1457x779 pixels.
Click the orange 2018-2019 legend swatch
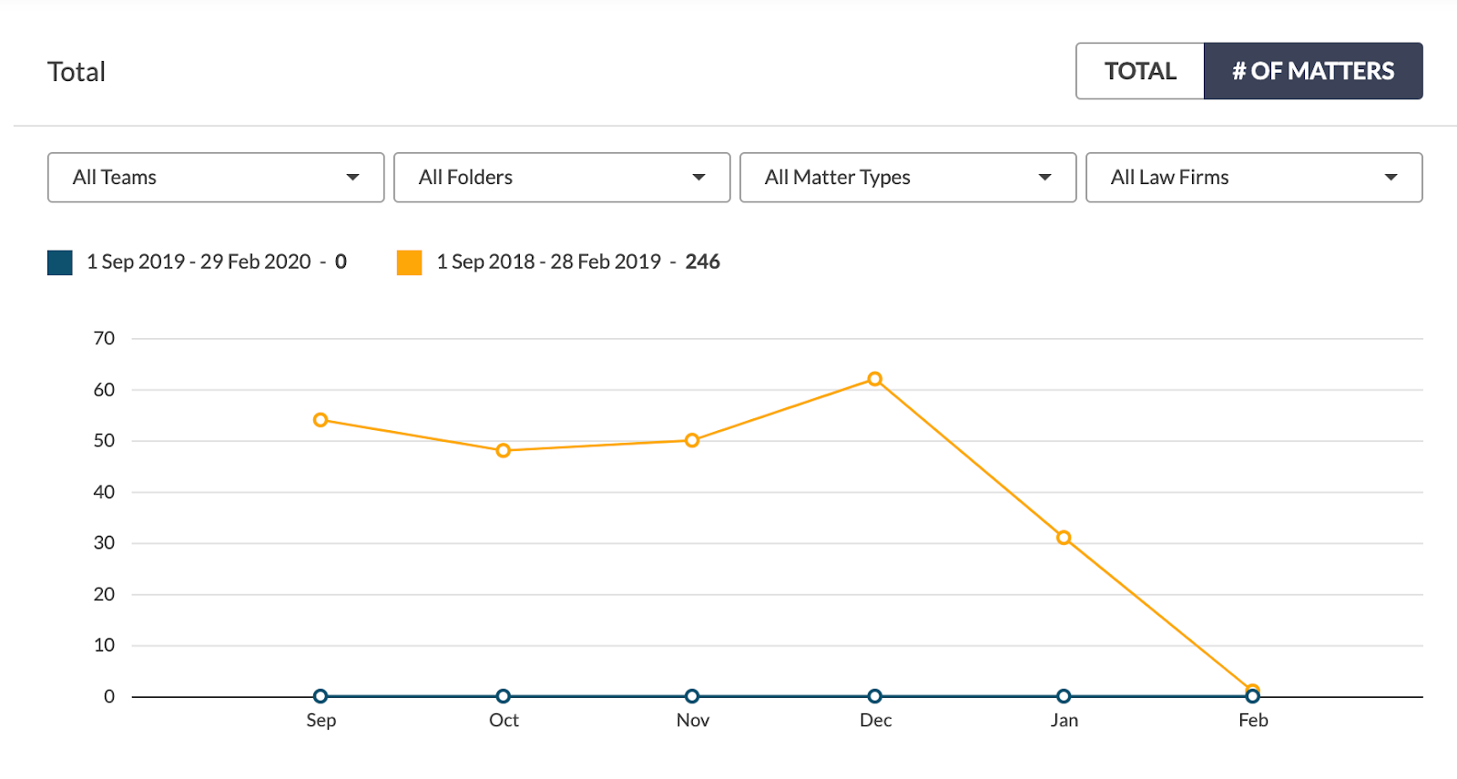pos(410,262)
